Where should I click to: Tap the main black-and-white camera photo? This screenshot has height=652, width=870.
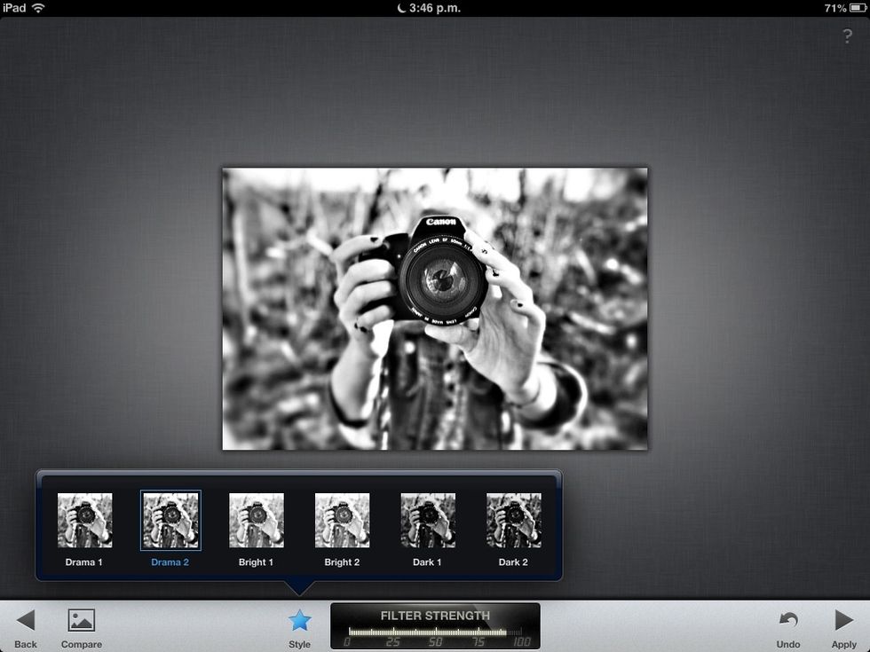435,309
